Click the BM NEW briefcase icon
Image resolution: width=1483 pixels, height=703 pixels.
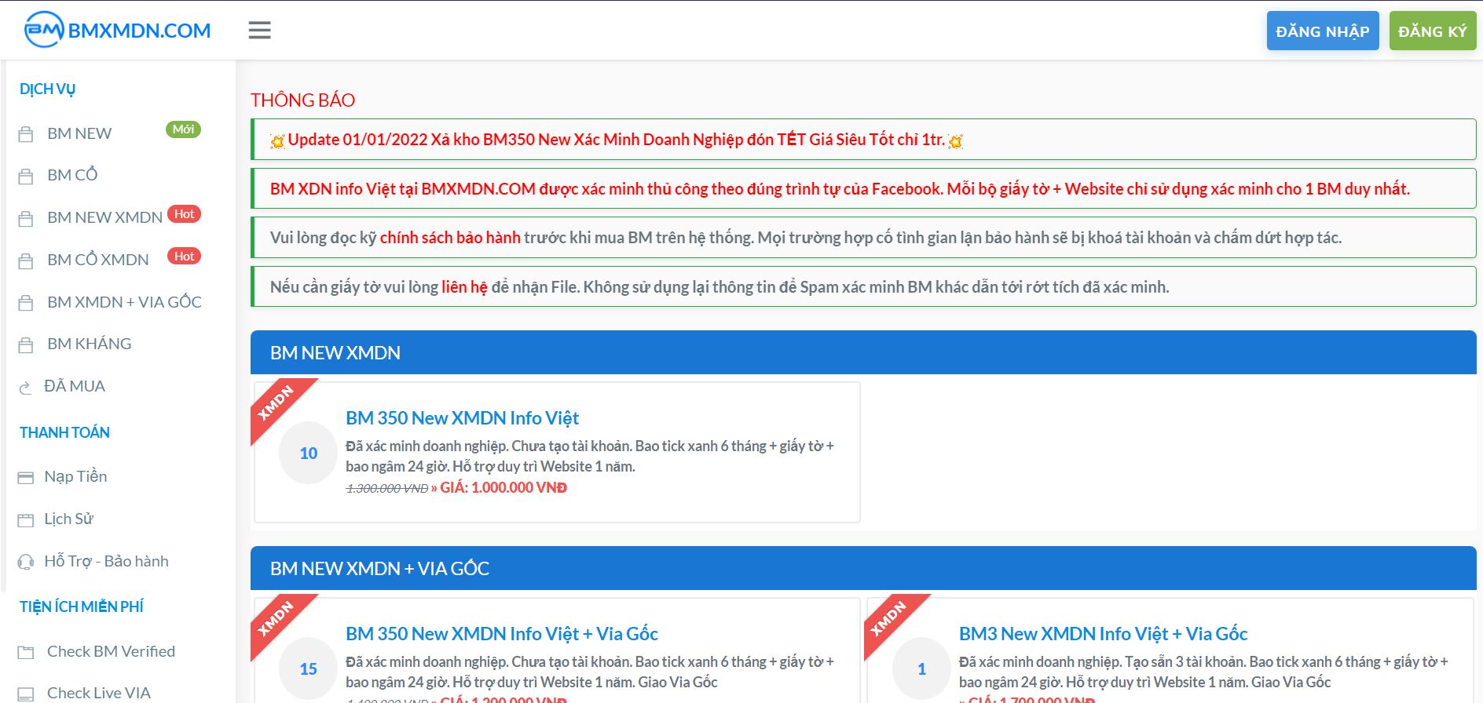point(26,134)
